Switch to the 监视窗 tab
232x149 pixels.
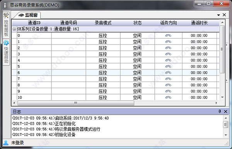click(28, 15)
